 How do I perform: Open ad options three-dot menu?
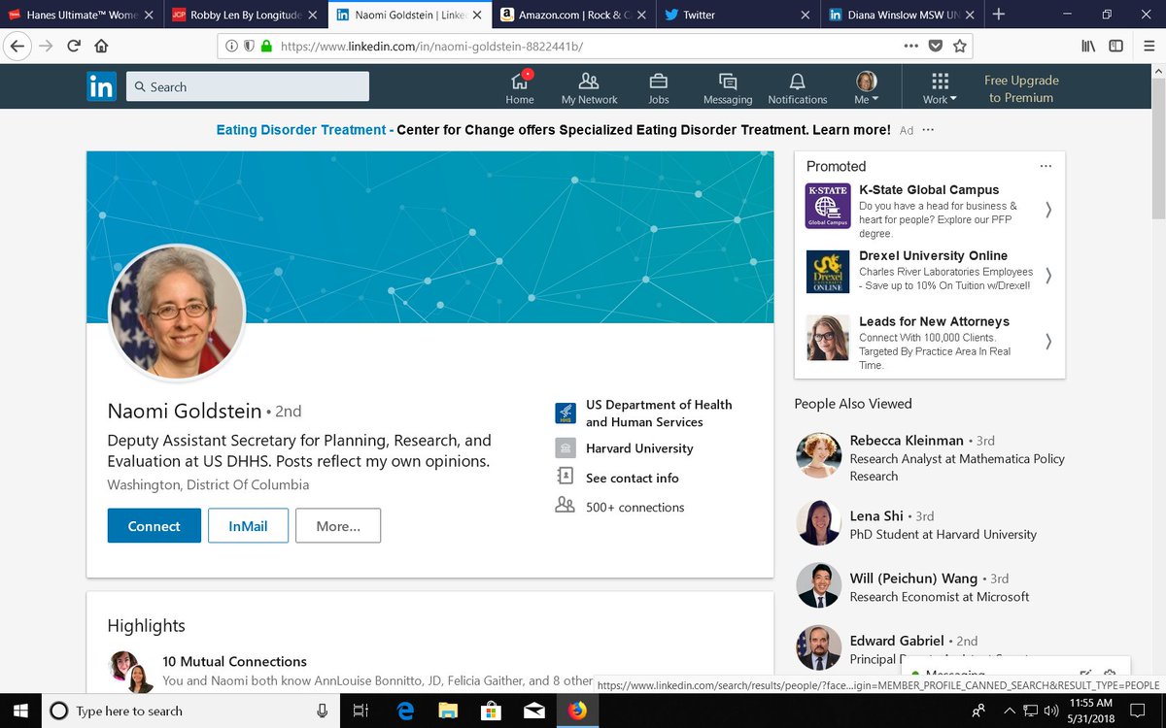[928, 130]
